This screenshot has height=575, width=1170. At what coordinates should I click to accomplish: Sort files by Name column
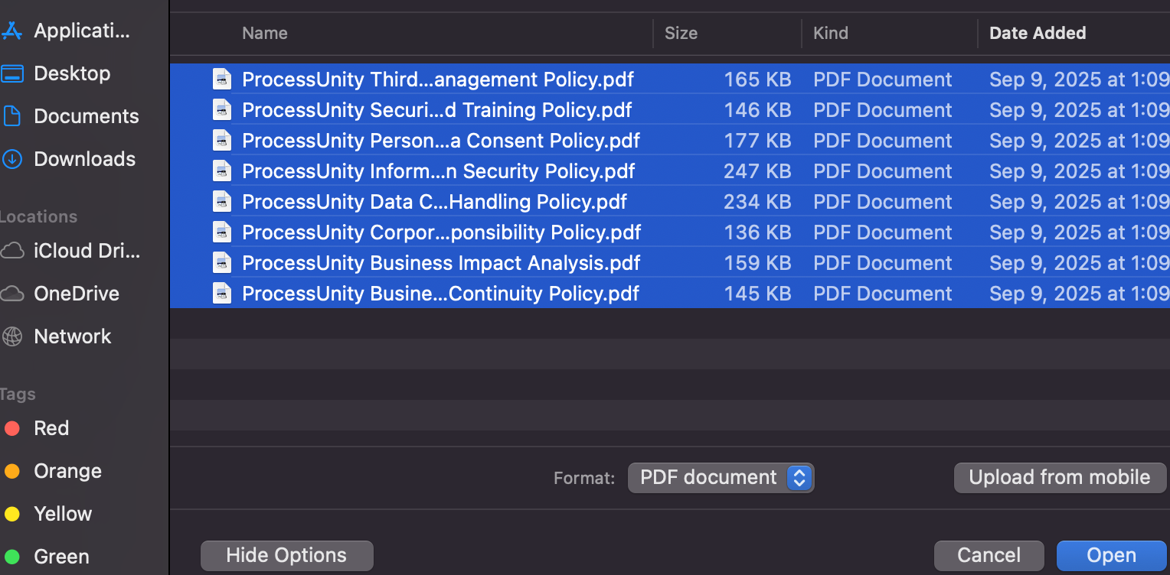tap(265, 33)
